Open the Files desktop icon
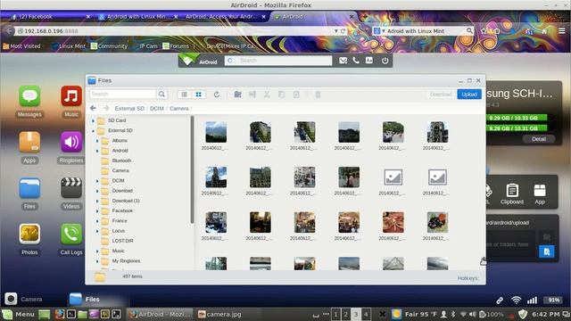Screen dimensions: 571x321 [x=29, y=188]
